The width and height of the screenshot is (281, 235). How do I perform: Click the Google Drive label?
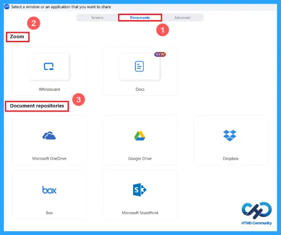pos(140,159)
